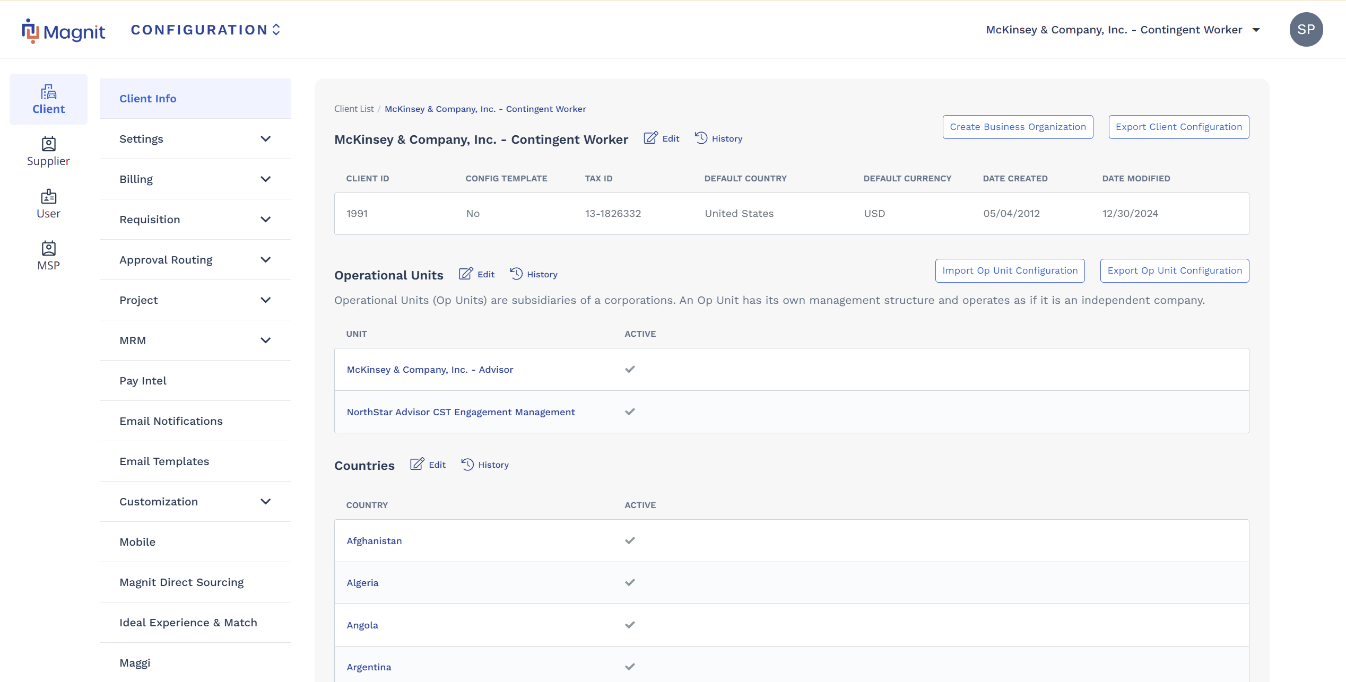Click the Magnit logo
The image size is (1346, 682).
tap(63, 31)
